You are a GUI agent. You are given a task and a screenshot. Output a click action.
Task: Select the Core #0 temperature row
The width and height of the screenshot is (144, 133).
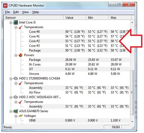coord(79,32)
